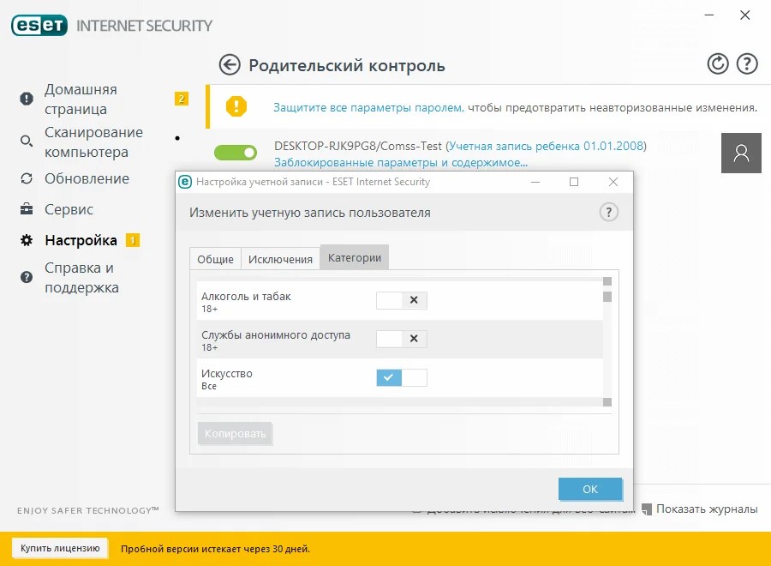Click the Сервис briefcase icon
771x566 pixels.
(x=27, y=209)
